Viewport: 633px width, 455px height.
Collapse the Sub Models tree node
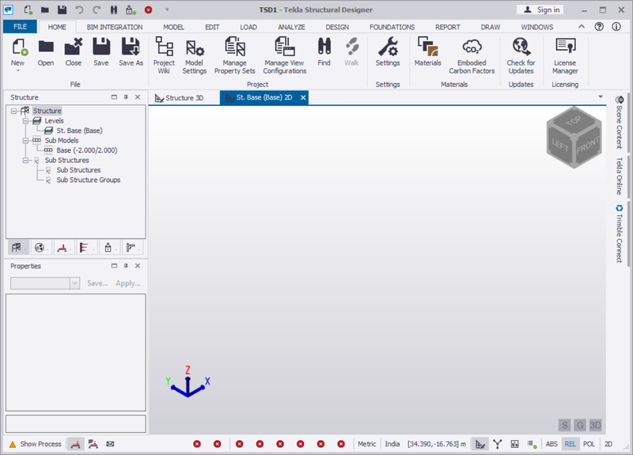tap(25, 141)
